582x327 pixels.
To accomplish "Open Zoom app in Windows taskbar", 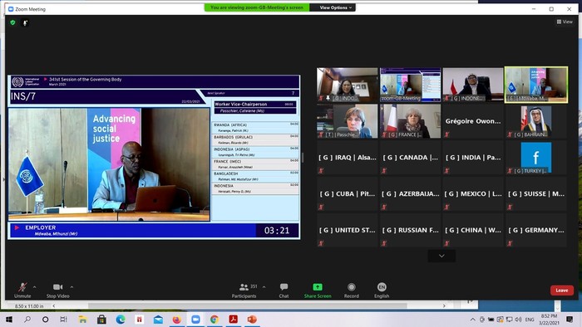I will [195, 320].
